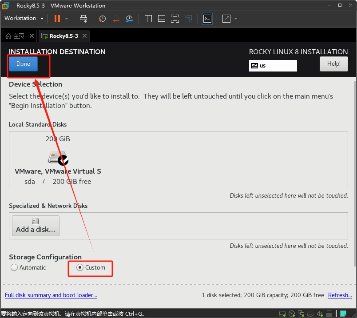This screenshot has width=357, height=318.
Task: Click the blue Done button
Action: pyautogui.click(x=23, y=64)
